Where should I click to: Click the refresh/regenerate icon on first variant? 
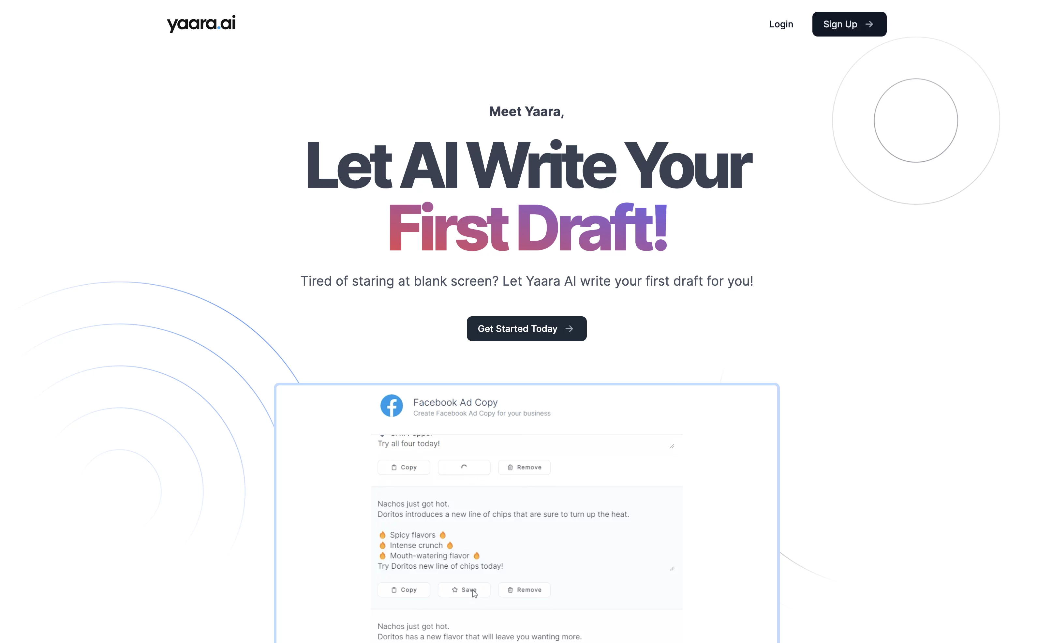click(464, 467)
